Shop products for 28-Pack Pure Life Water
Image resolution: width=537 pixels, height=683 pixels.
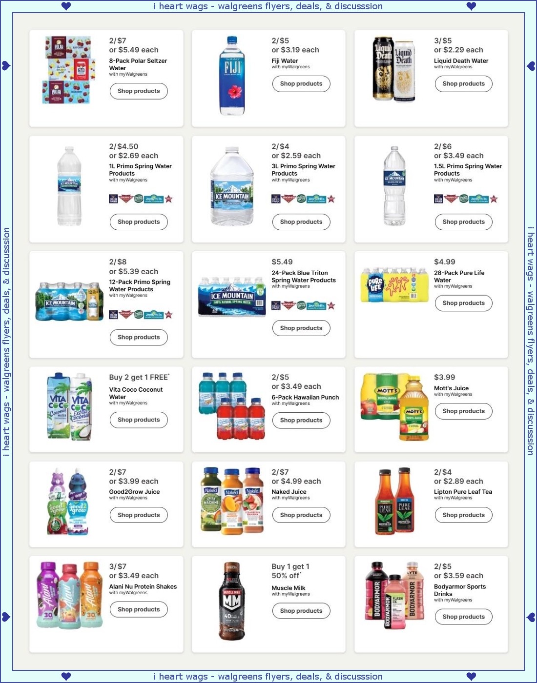[464, 303]
